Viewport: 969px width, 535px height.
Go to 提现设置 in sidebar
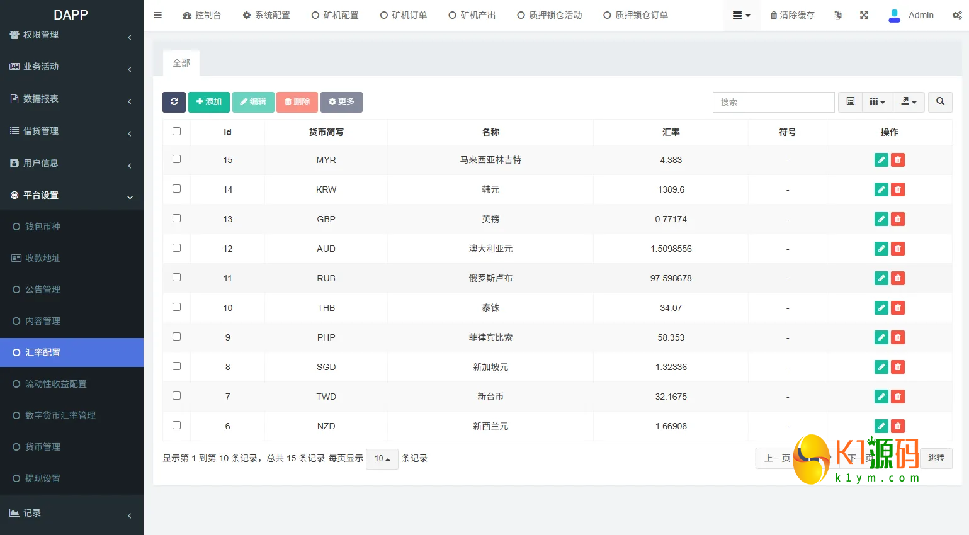click(72, 478)
